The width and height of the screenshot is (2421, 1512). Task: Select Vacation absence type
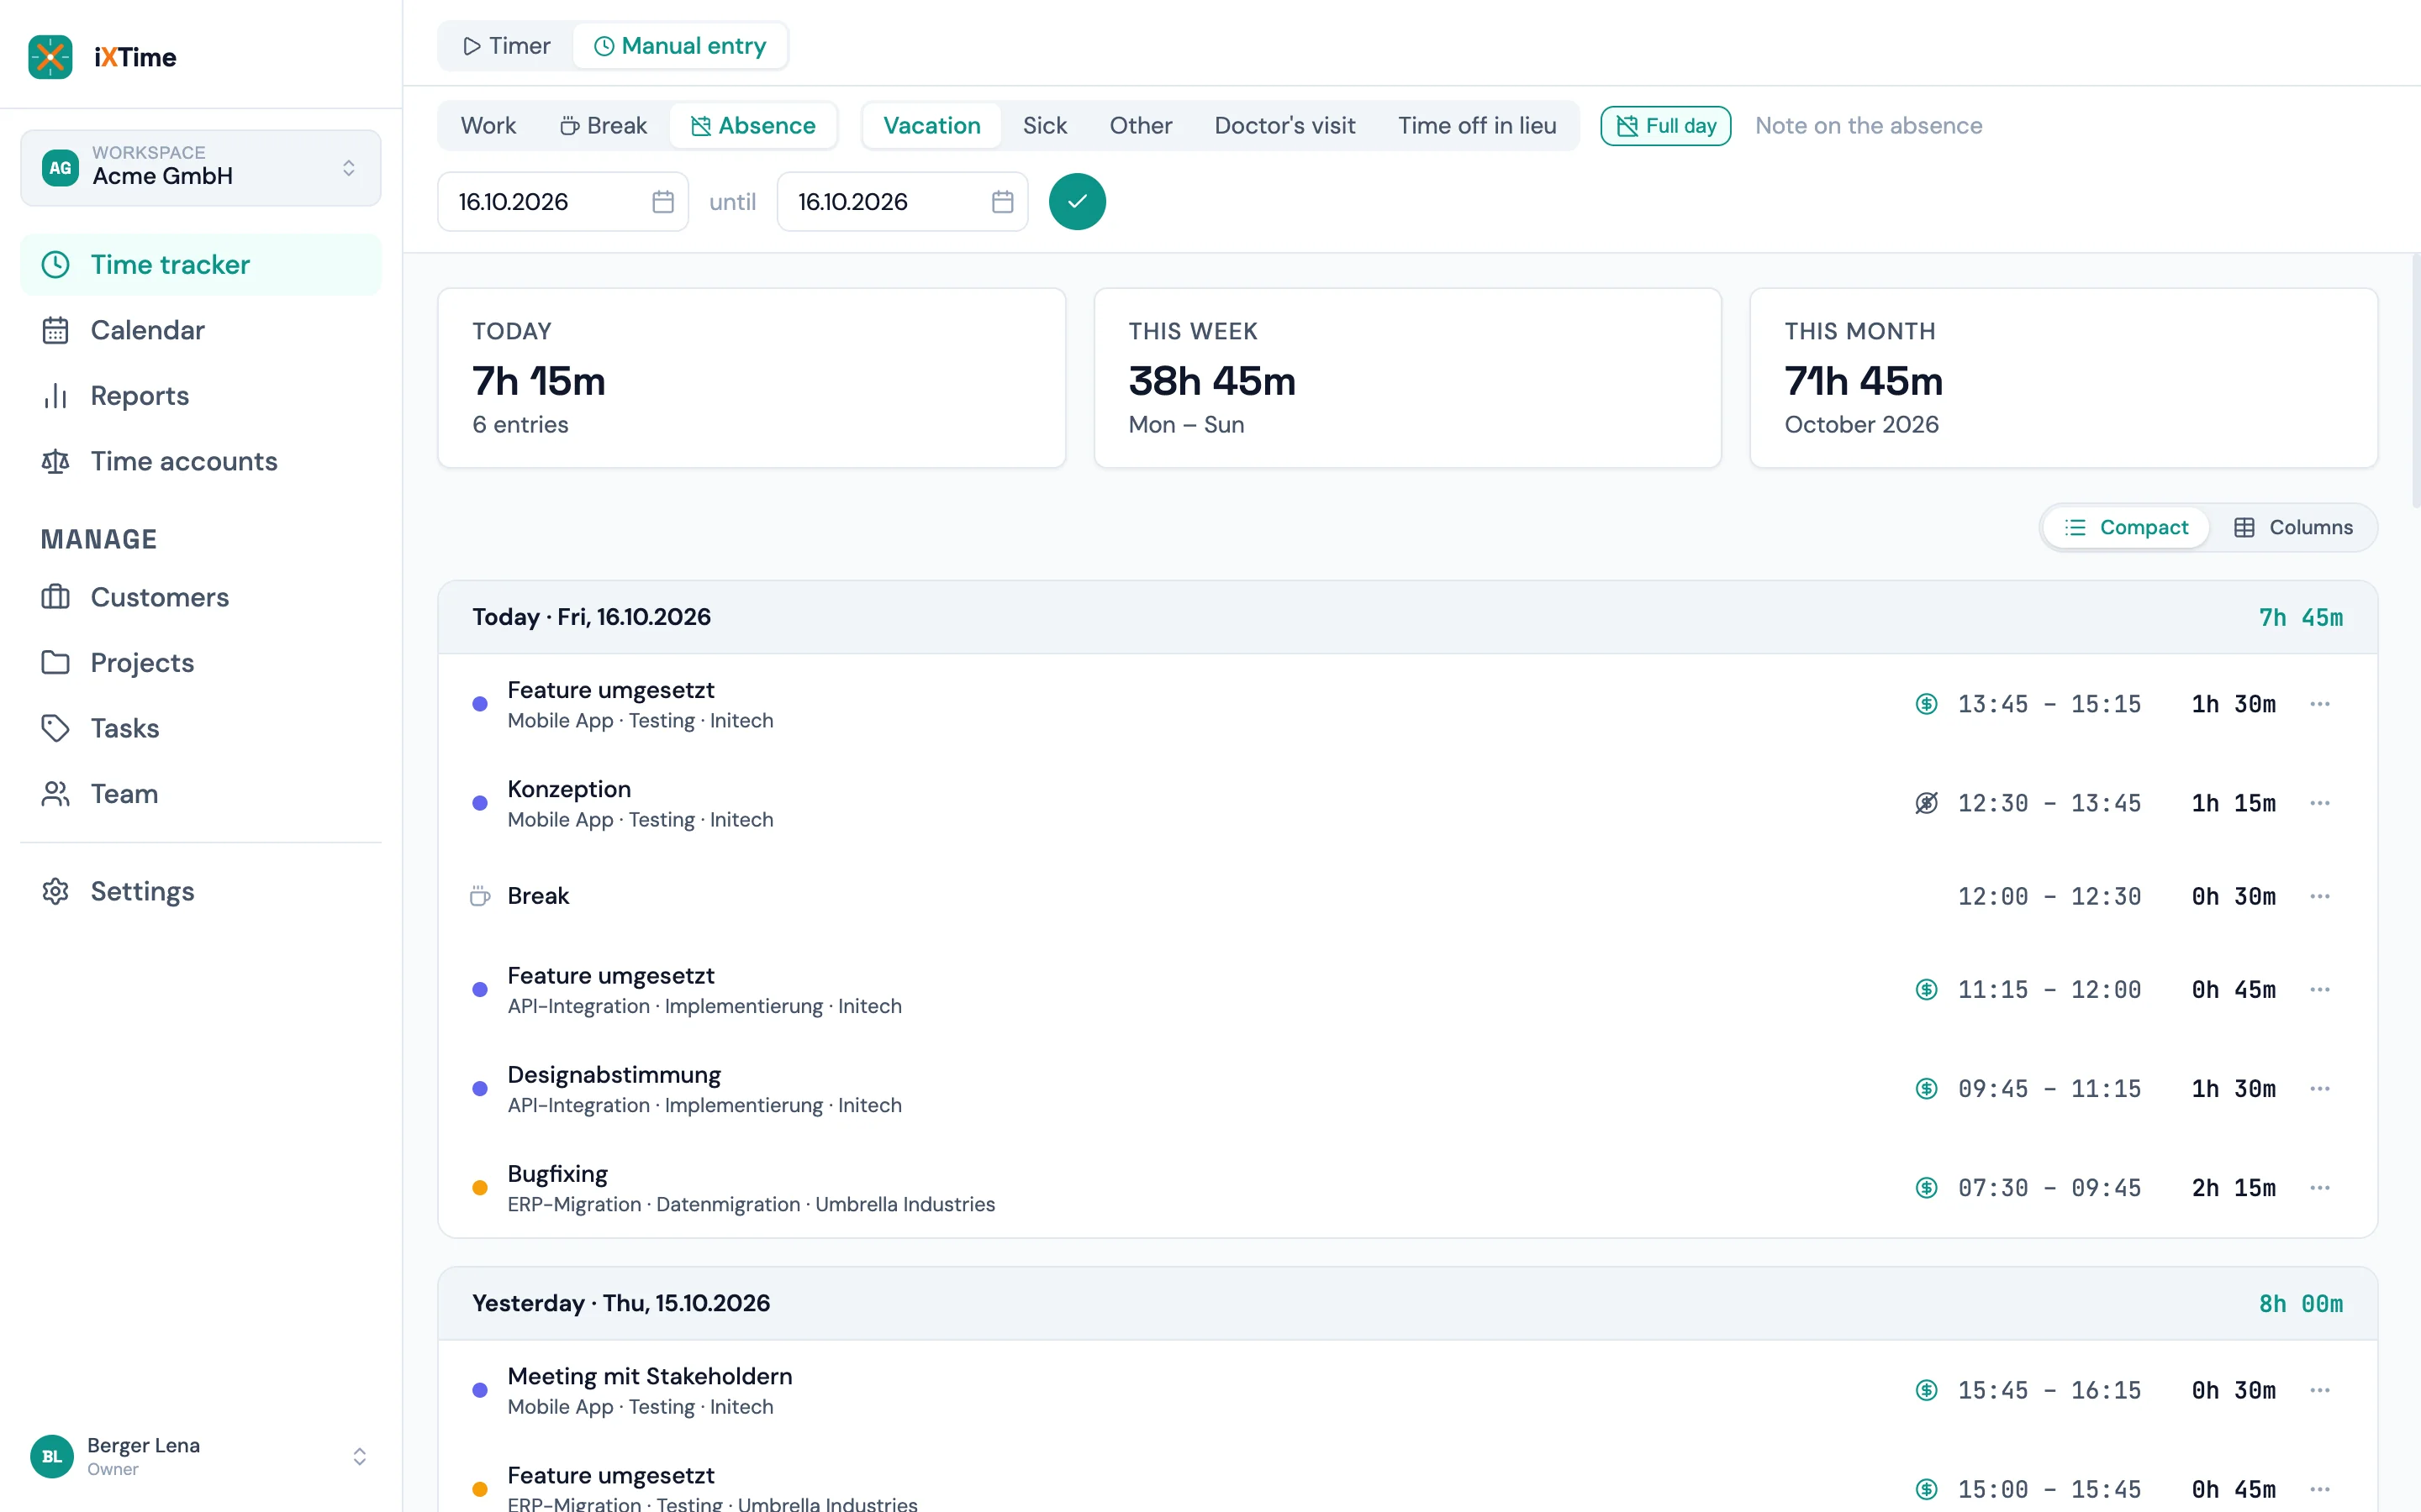pos(931,126)
